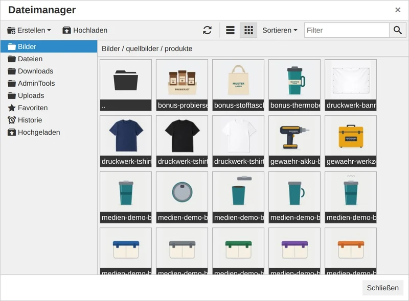Refresh the file listing
This screenshot has height=301, width=409.
click(207, 30)
